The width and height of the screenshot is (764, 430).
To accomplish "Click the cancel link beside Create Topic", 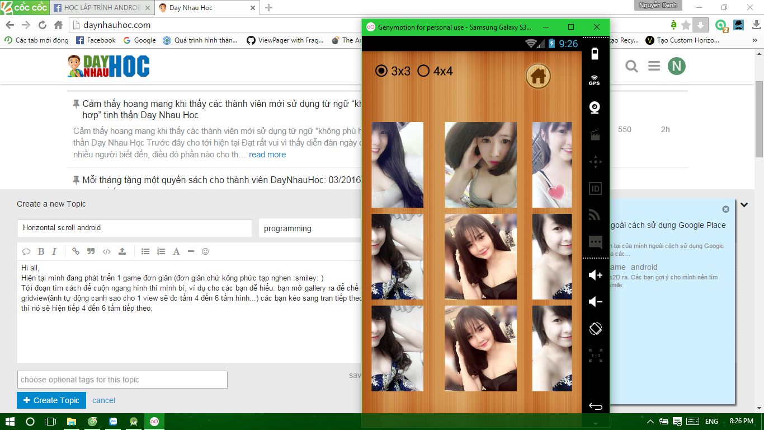I will pyautogui.click(x=104, y=400).
